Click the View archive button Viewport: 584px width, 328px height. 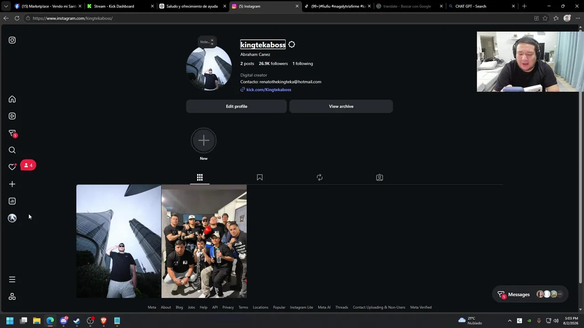tap(341, 107)
